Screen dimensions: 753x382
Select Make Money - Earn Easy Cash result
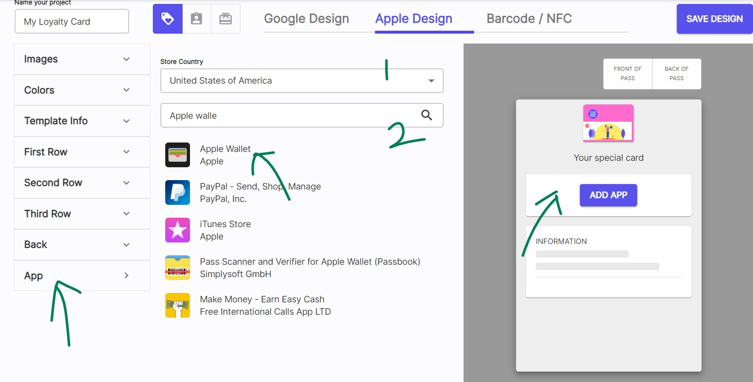pos(265,305)
